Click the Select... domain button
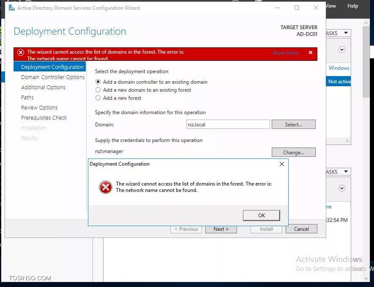The width and height of the screenshot is (374, 287). pos(293,124)
